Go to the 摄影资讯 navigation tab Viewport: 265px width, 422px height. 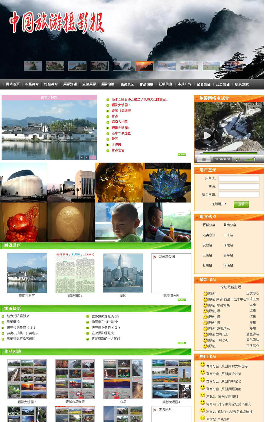point(70,84)
